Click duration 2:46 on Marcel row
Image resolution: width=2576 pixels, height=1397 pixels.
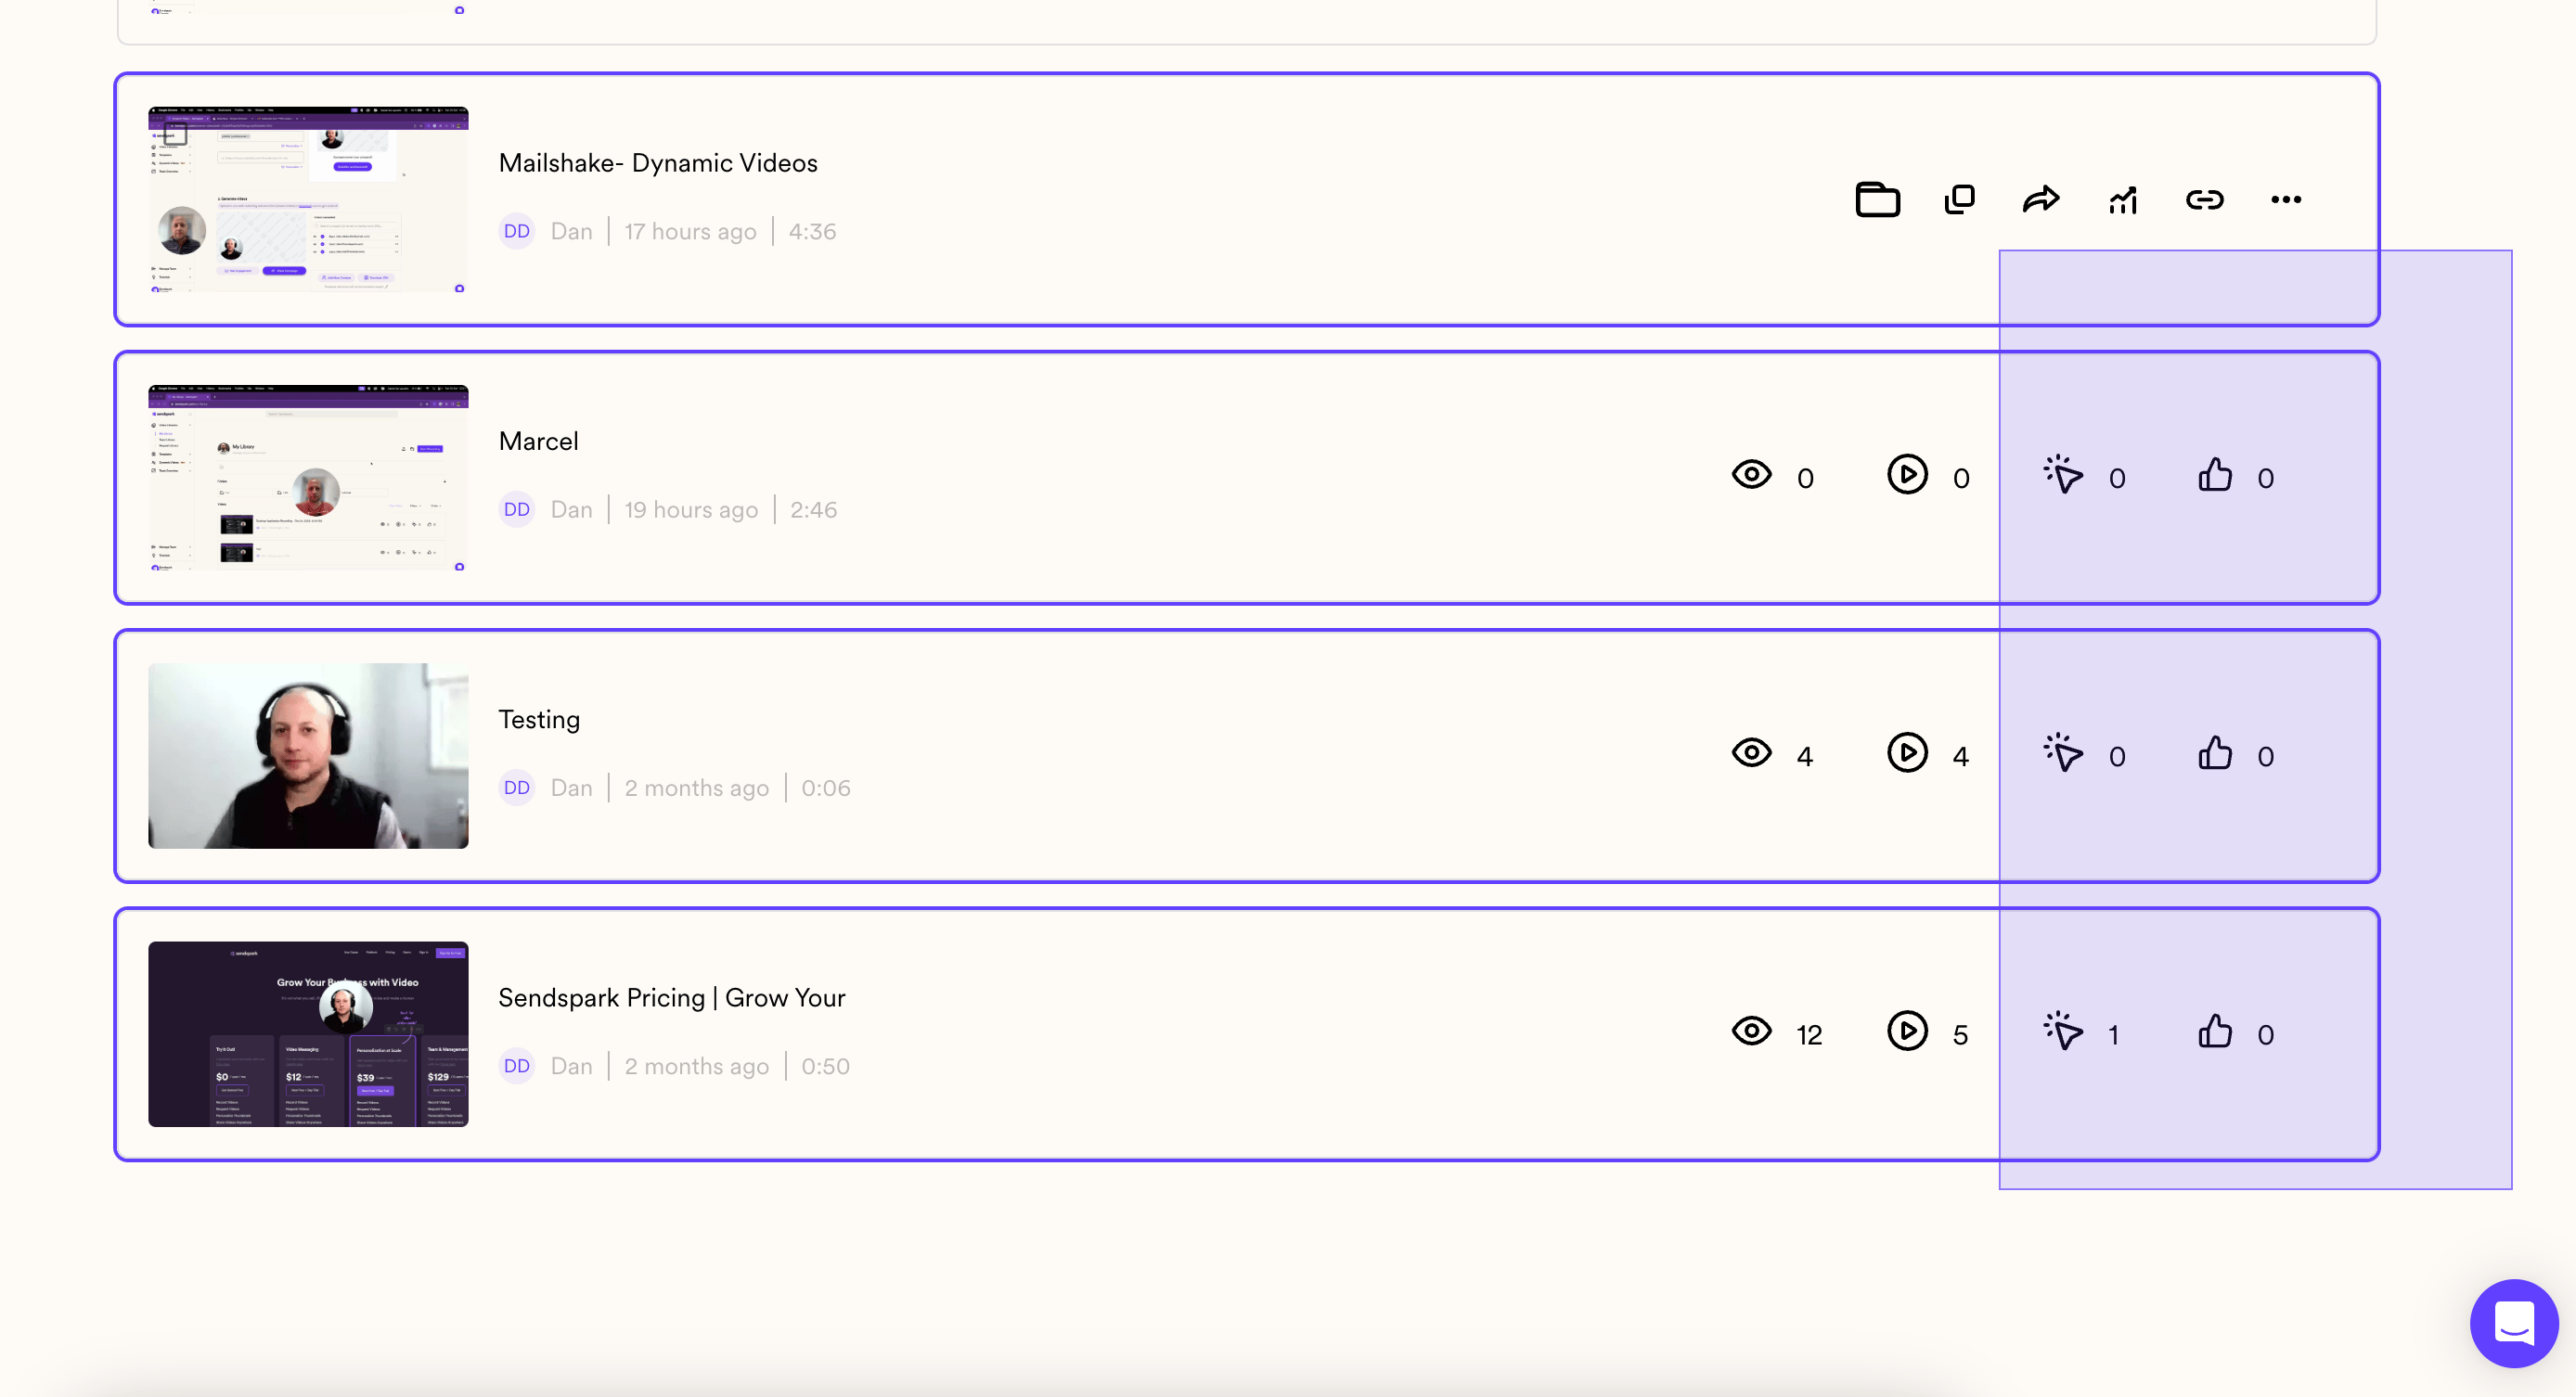[813, 509]
